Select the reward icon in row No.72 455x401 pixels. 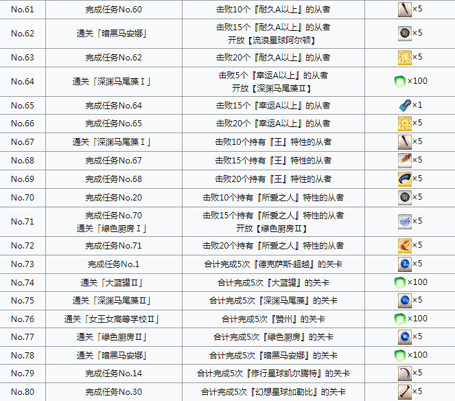404,245
